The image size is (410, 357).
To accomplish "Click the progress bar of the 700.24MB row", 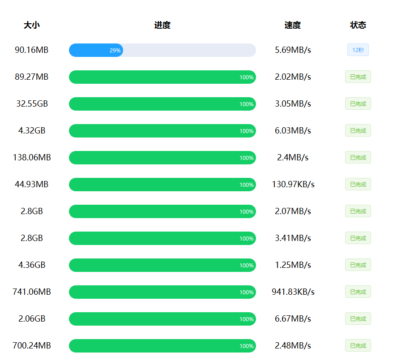I will 162,346.
